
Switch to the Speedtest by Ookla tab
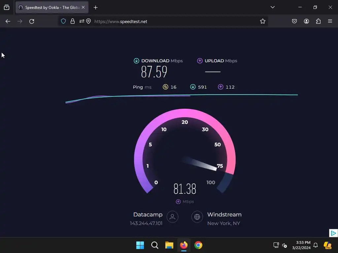pos(52,7)
